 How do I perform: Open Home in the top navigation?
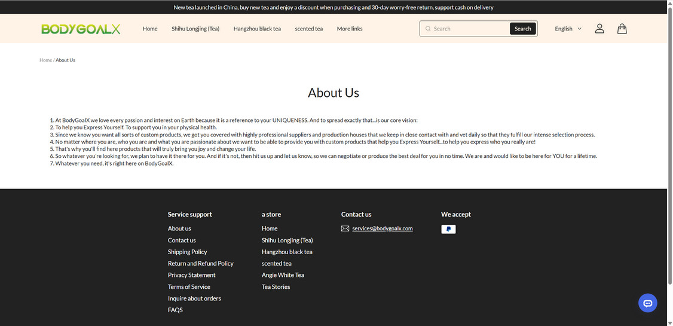click(x=150, y=29)
